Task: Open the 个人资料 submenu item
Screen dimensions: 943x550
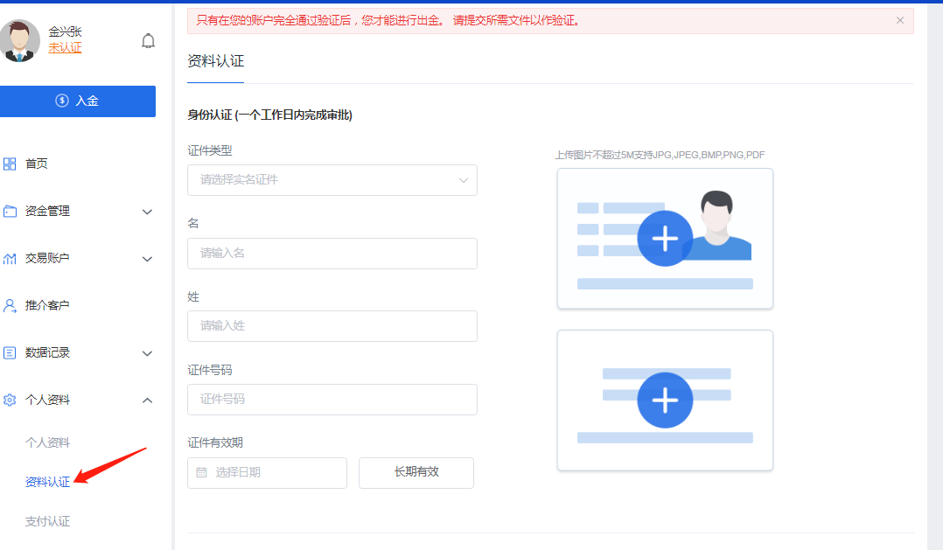Action: [x=47, y=442]
